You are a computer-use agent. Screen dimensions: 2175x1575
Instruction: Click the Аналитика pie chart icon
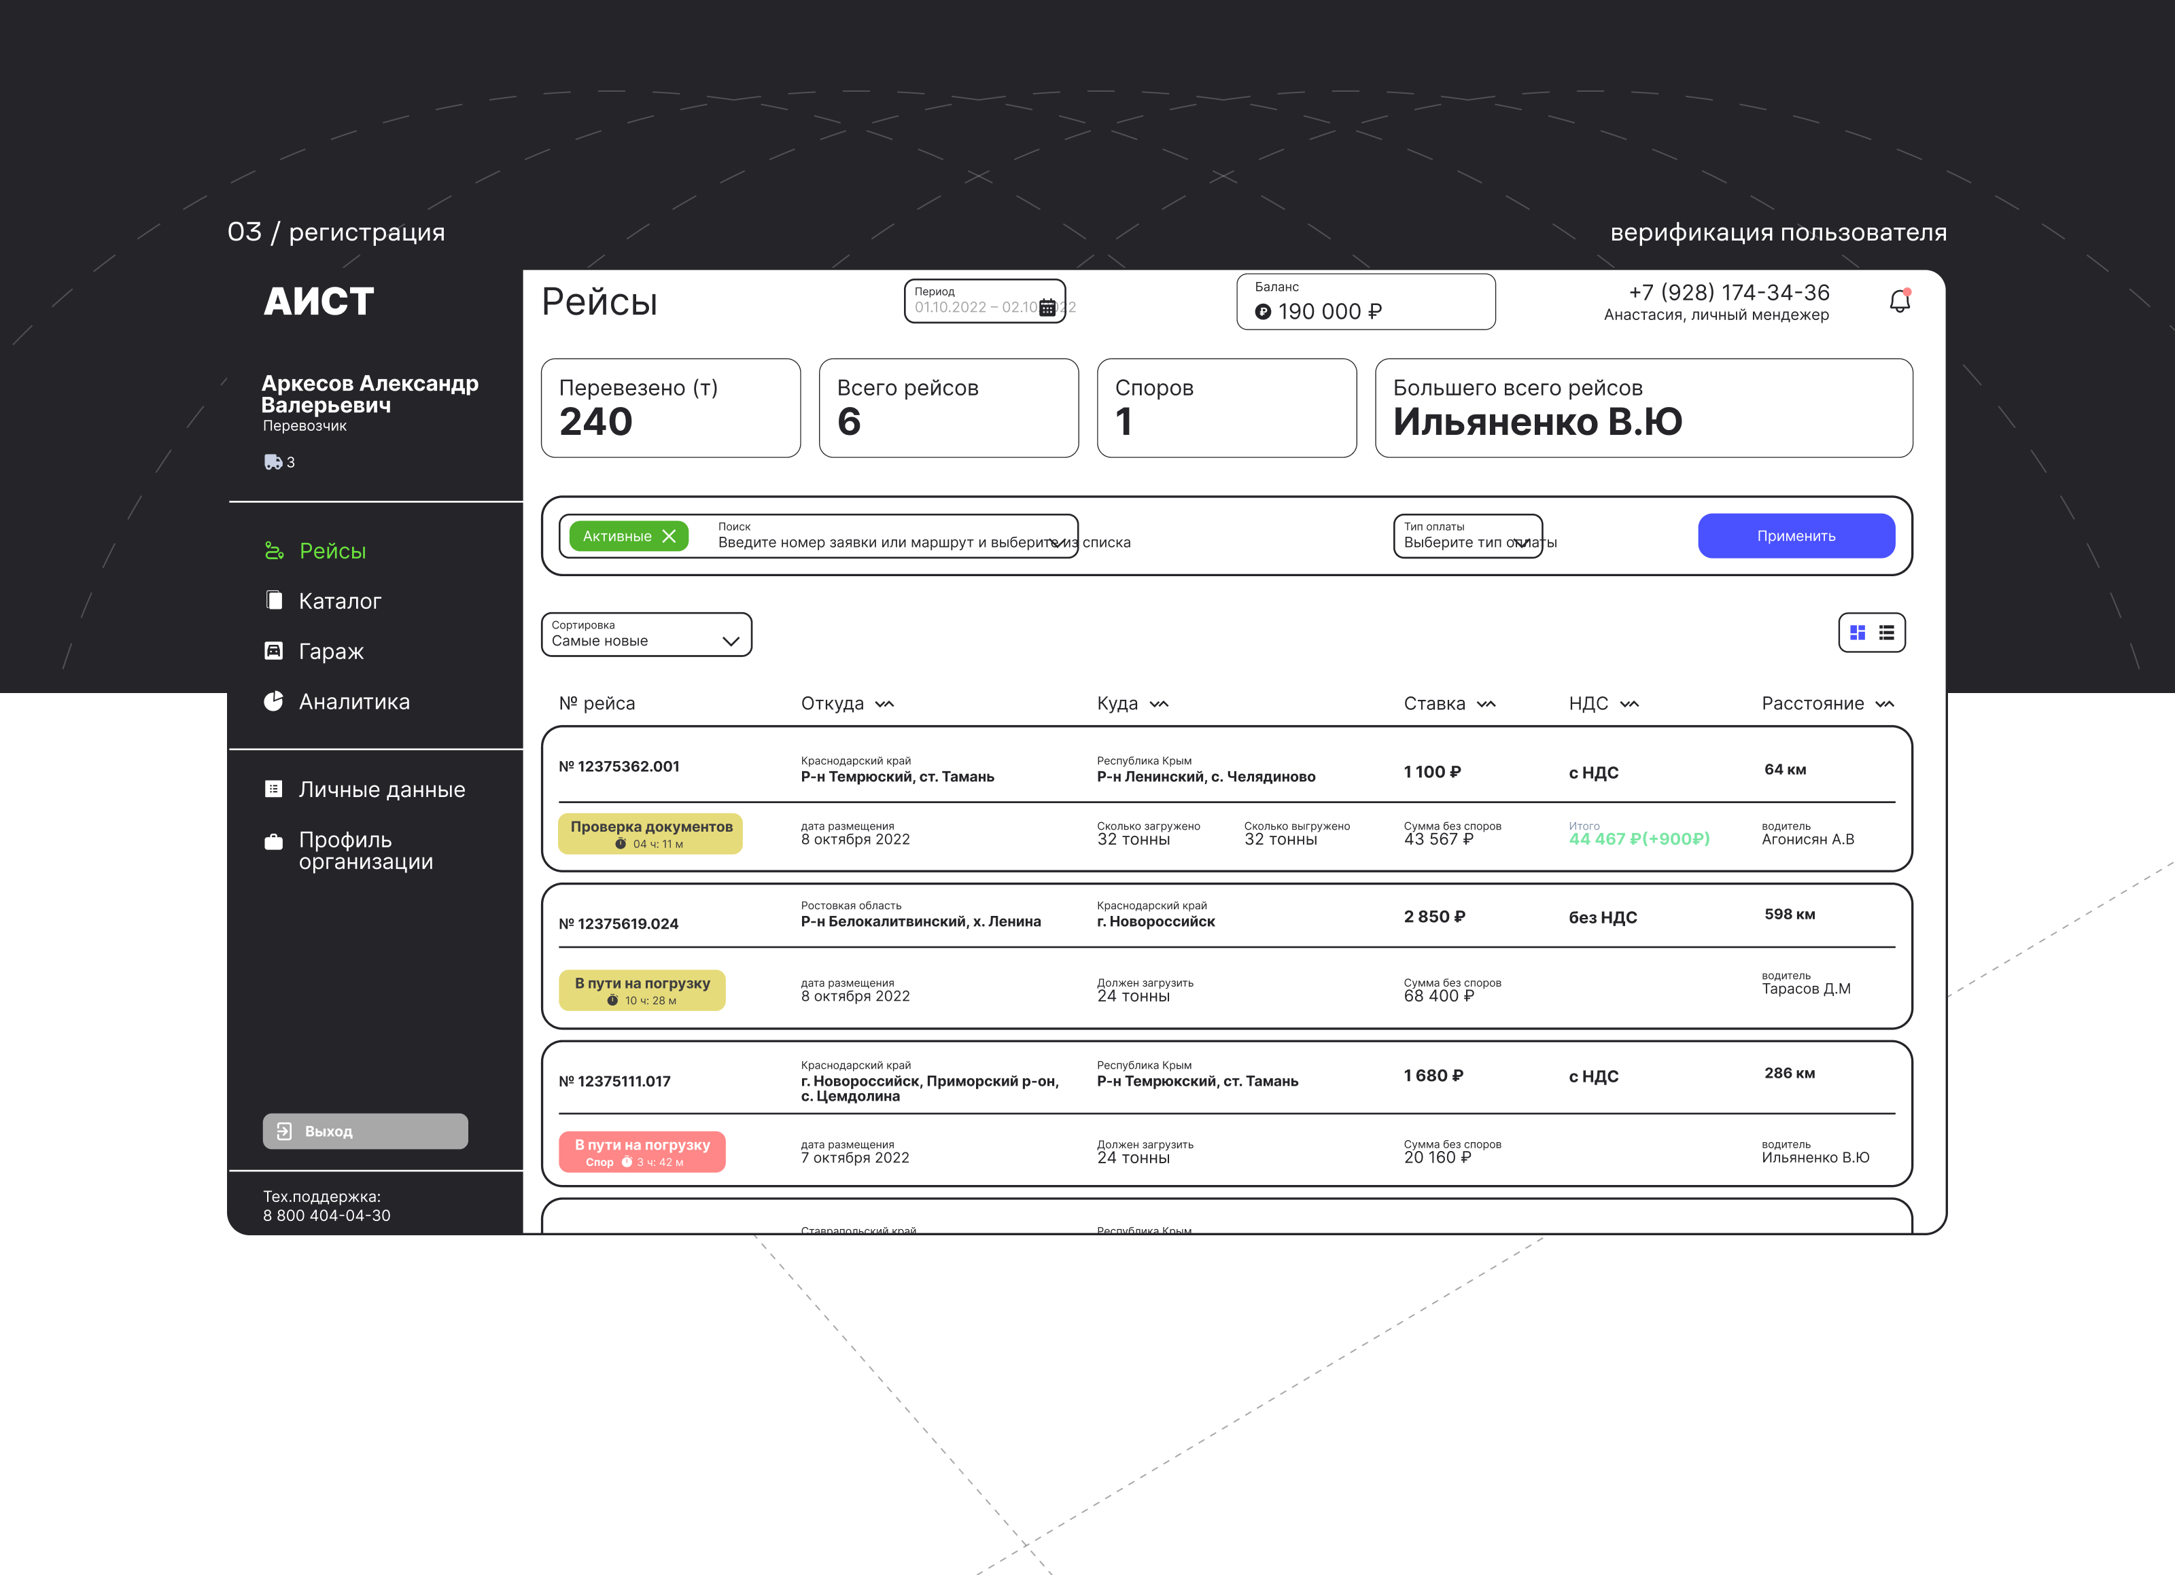pos(273,701)
